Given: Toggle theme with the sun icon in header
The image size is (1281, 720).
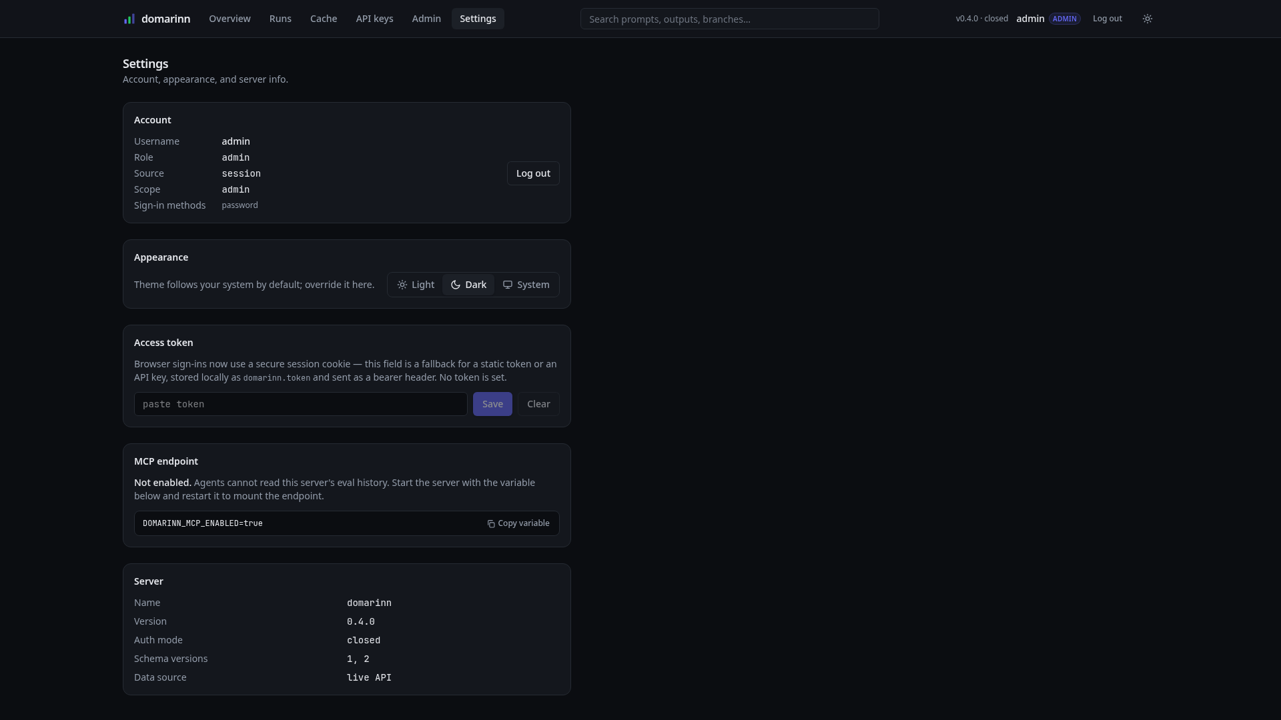Looking at the screenshot, I should coord(1148,19).
